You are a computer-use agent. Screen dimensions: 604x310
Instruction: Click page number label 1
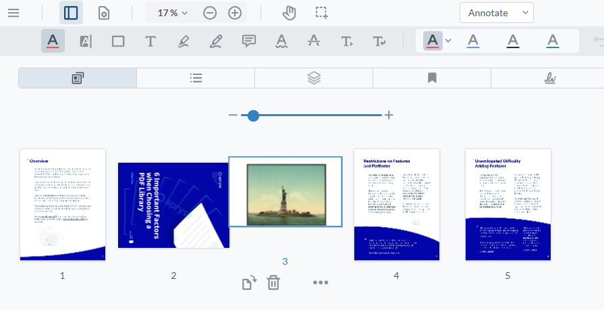[x=62, y=276]
